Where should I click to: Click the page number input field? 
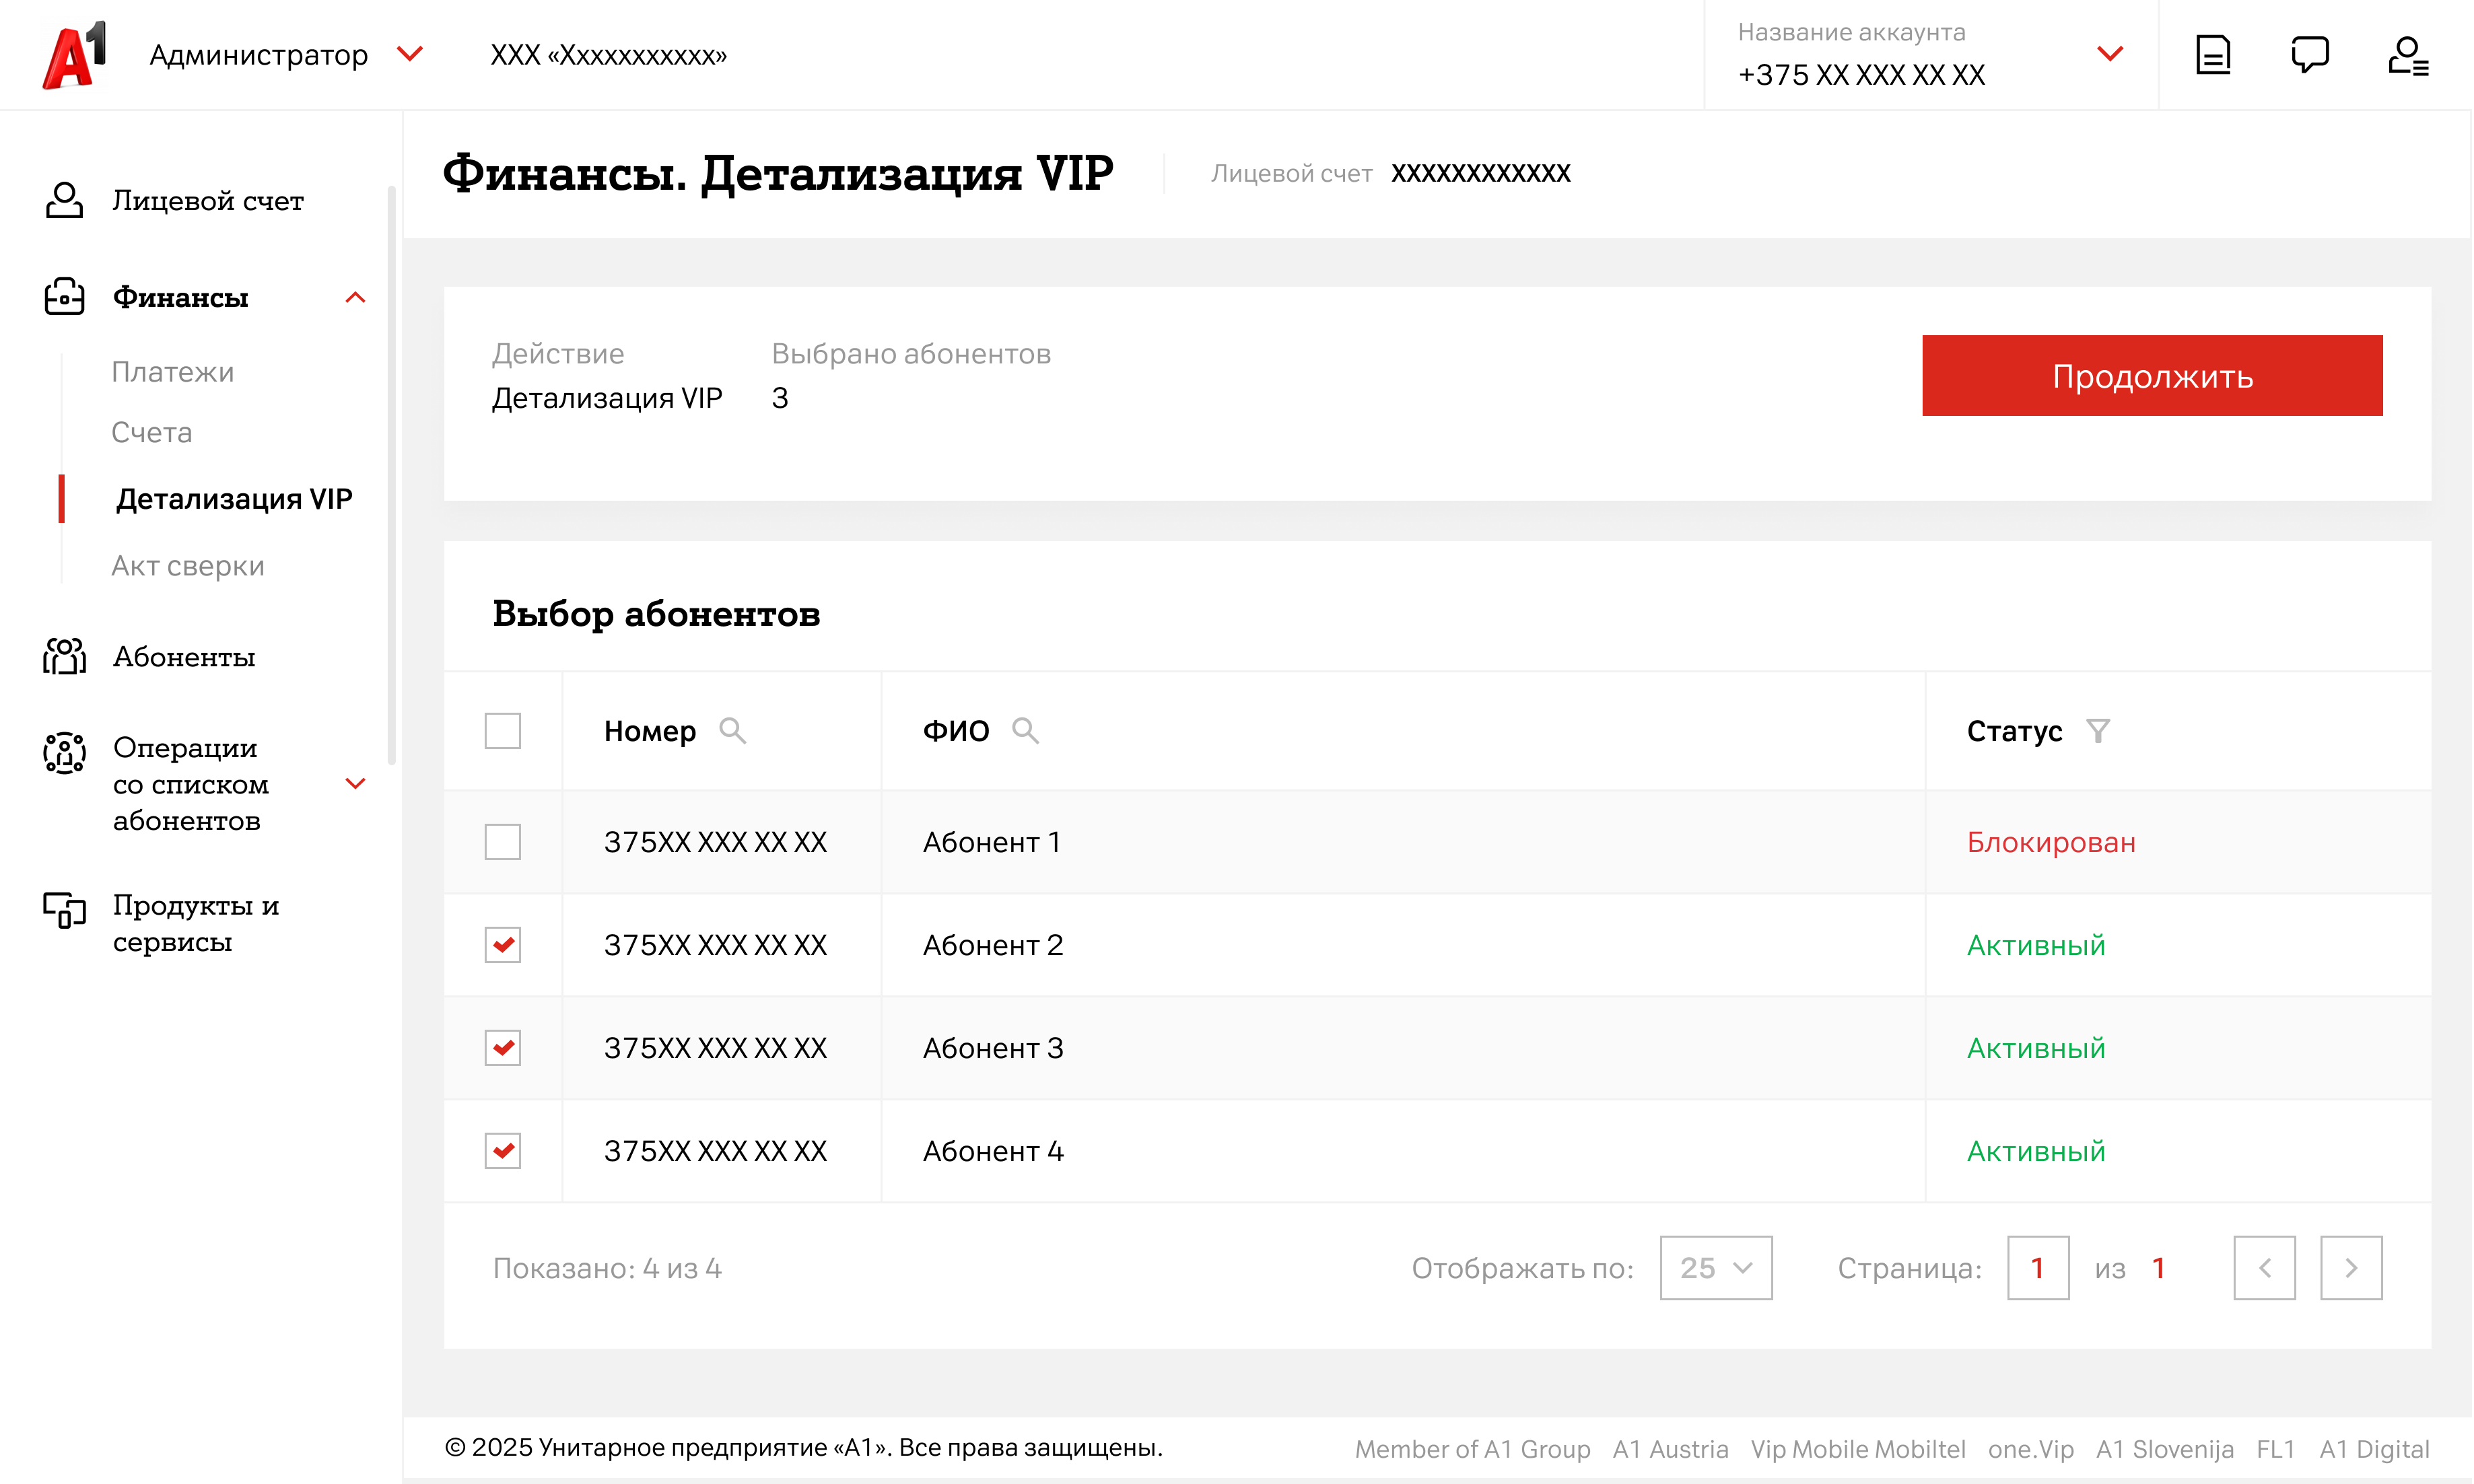2037,1268
